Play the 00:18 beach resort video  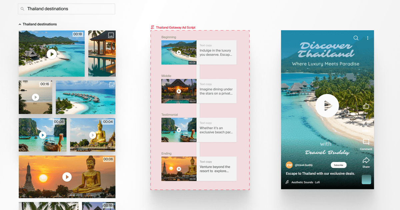(52, 54)
